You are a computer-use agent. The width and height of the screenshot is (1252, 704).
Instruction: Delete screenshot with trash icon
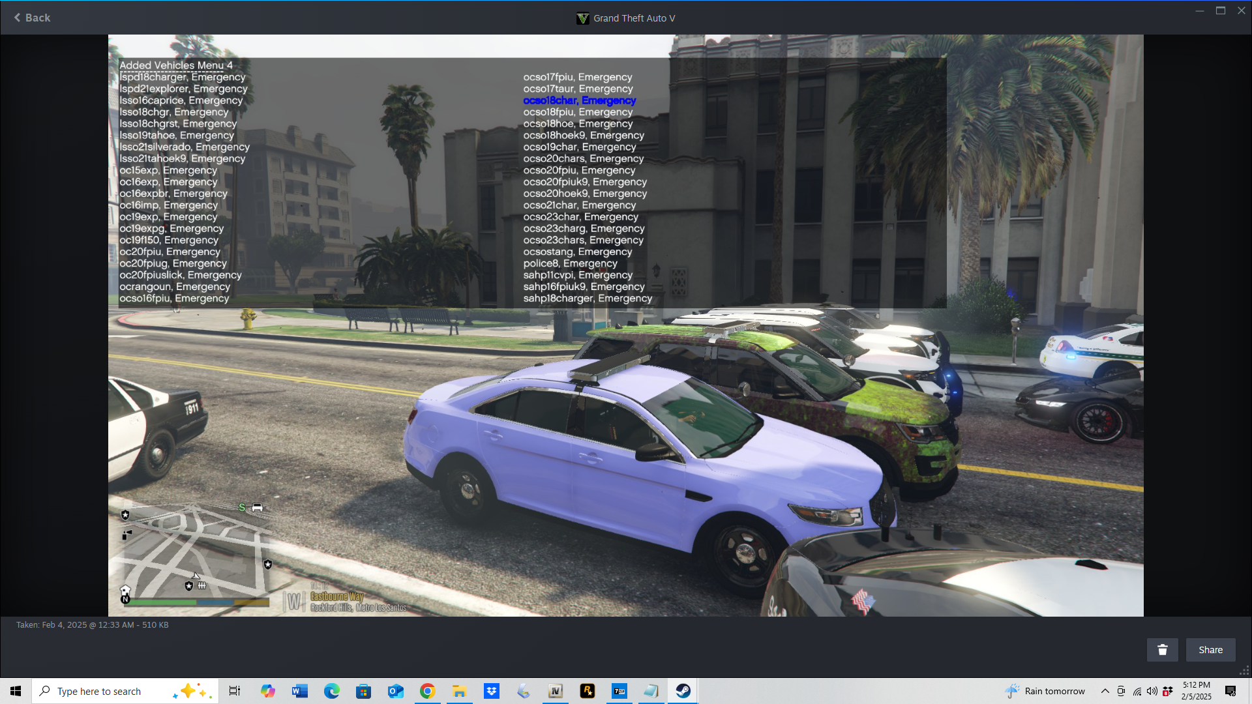click(1162, 650)
